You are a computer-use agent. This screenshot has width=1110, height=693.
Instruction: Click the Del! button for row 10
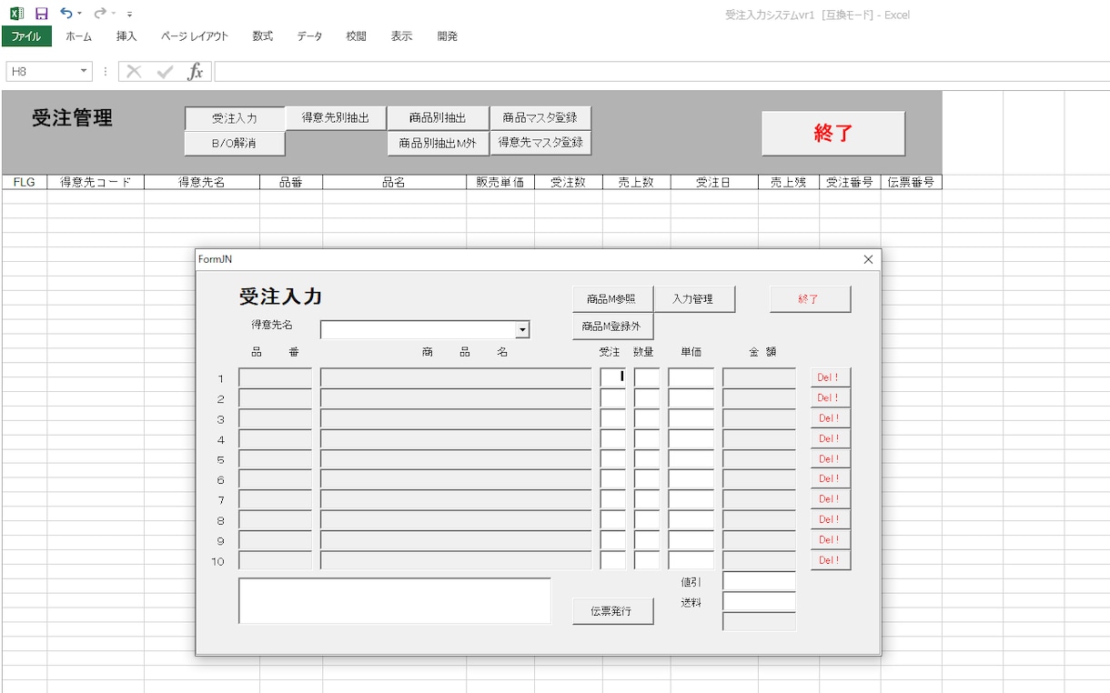(830, 560)
